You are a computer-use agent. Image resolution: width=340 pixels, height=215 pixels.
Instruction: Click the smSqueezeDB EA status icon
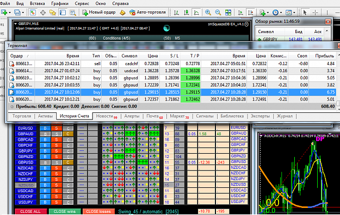click(x=246, y=24)
